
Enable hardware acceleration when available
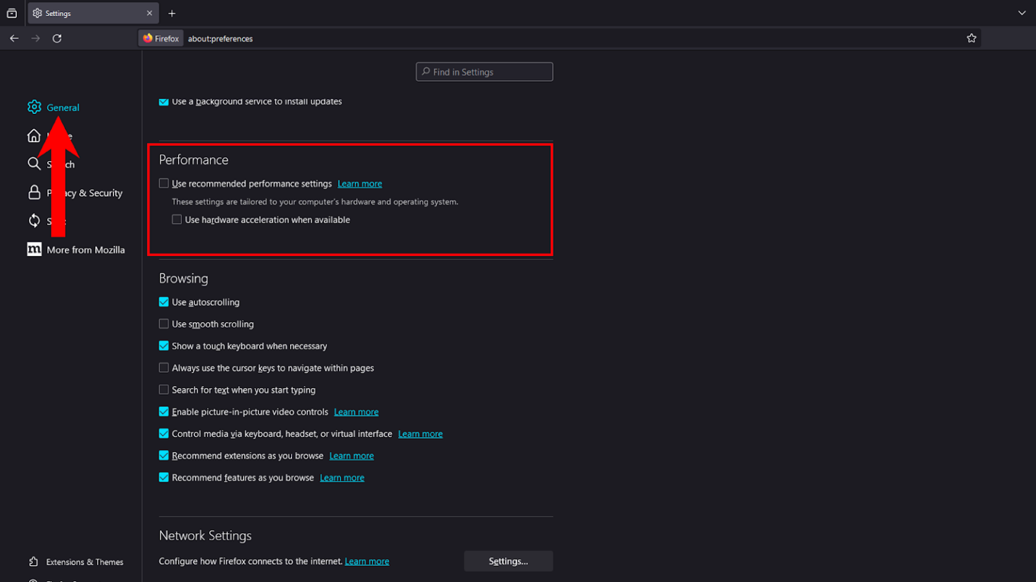177,219
